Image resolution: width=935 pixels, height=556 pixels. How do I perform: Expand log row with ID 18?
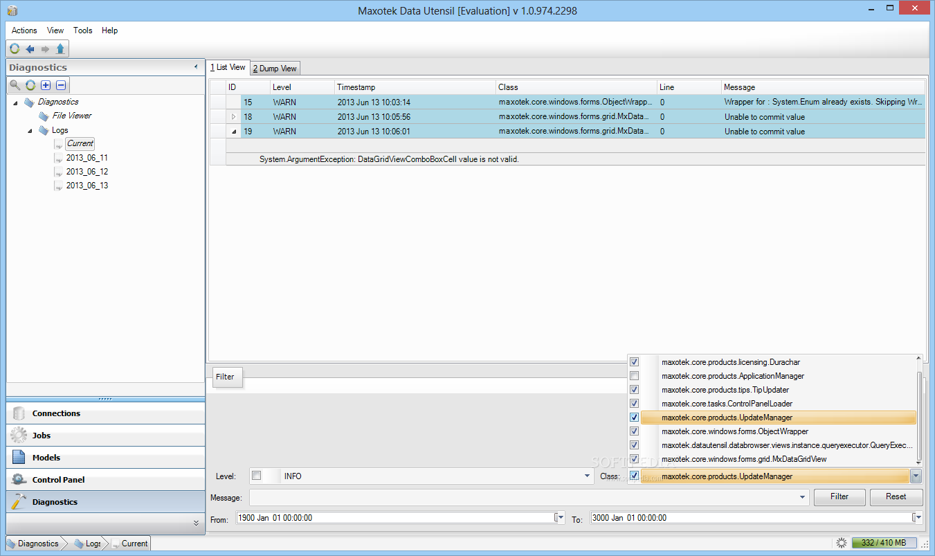click(x=233, y=117)
